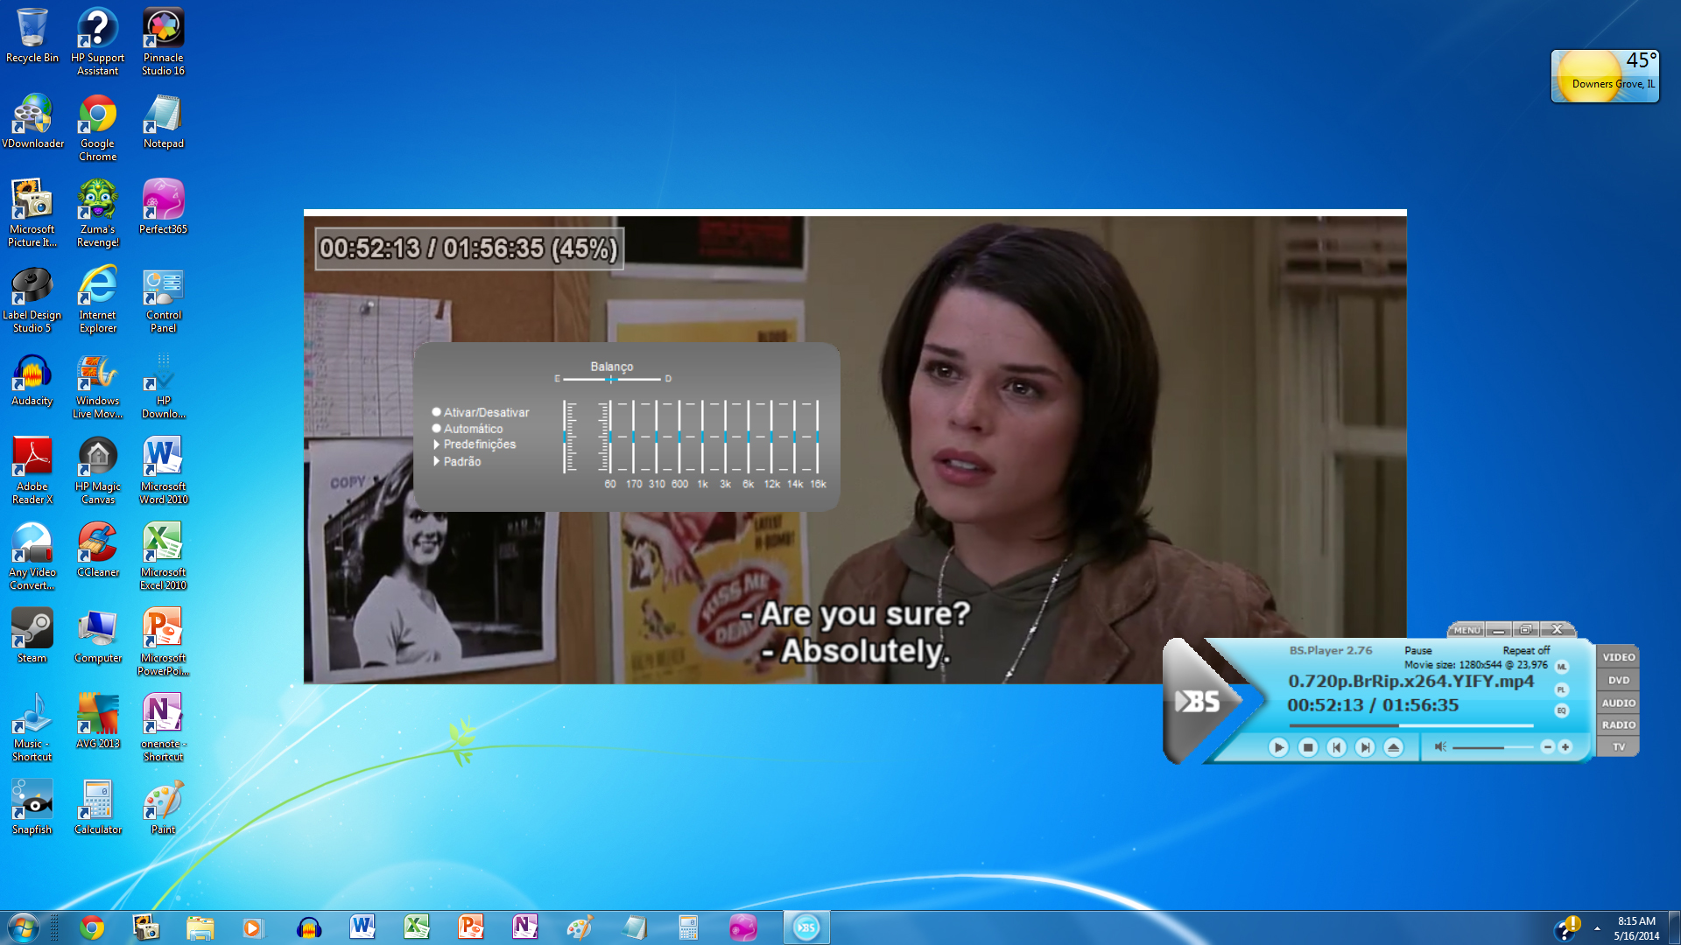Open Audacity desktop icon
Image resolution: width=1681 pixels, height=945 pixels.
coord(32,379)
